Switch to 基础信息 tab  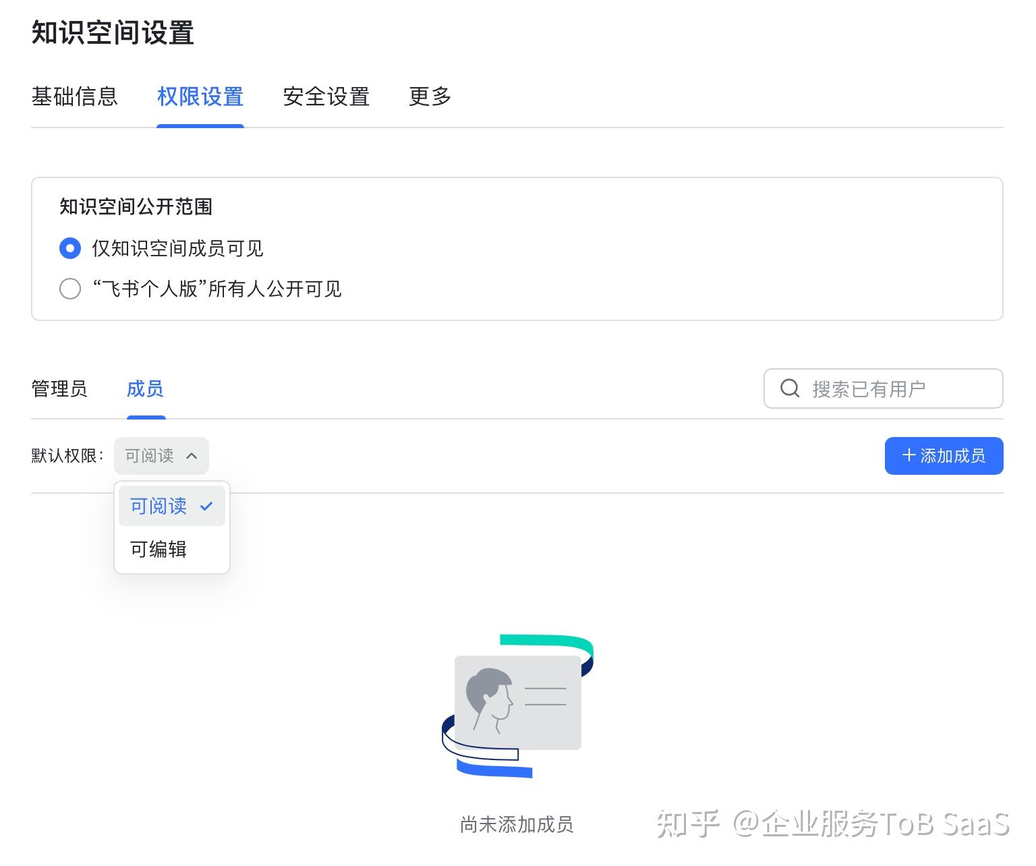pos(75,97)
